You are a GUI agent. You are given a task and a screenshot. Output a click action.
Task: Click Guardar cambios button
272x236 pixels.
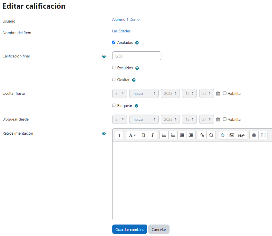click(130, 229)
